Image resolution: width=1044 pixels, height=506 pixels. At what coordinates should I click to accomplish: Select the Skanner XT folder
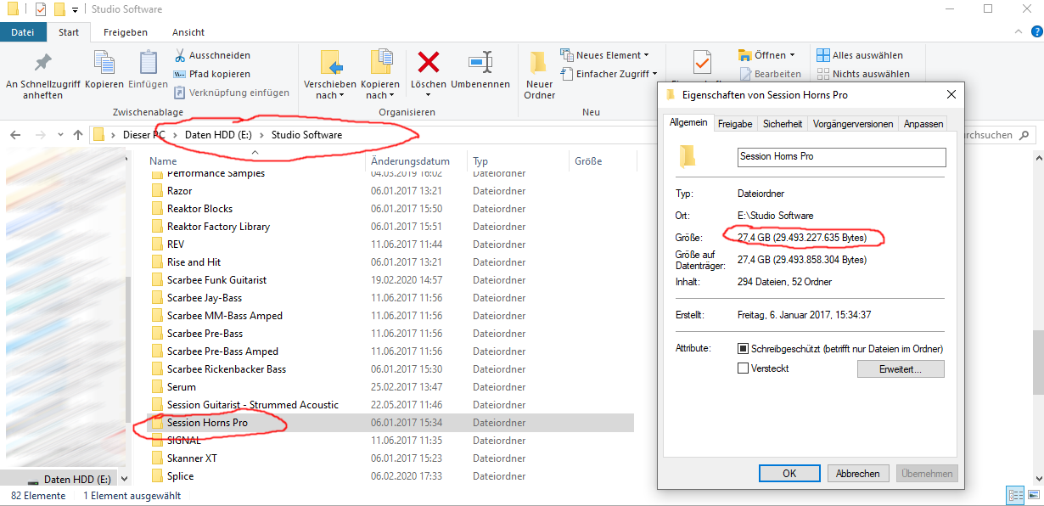(x=390, y=458)
